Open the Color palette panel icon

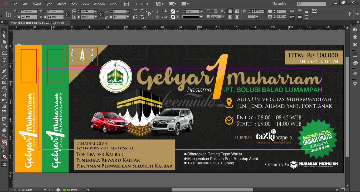tap(355, 63)
